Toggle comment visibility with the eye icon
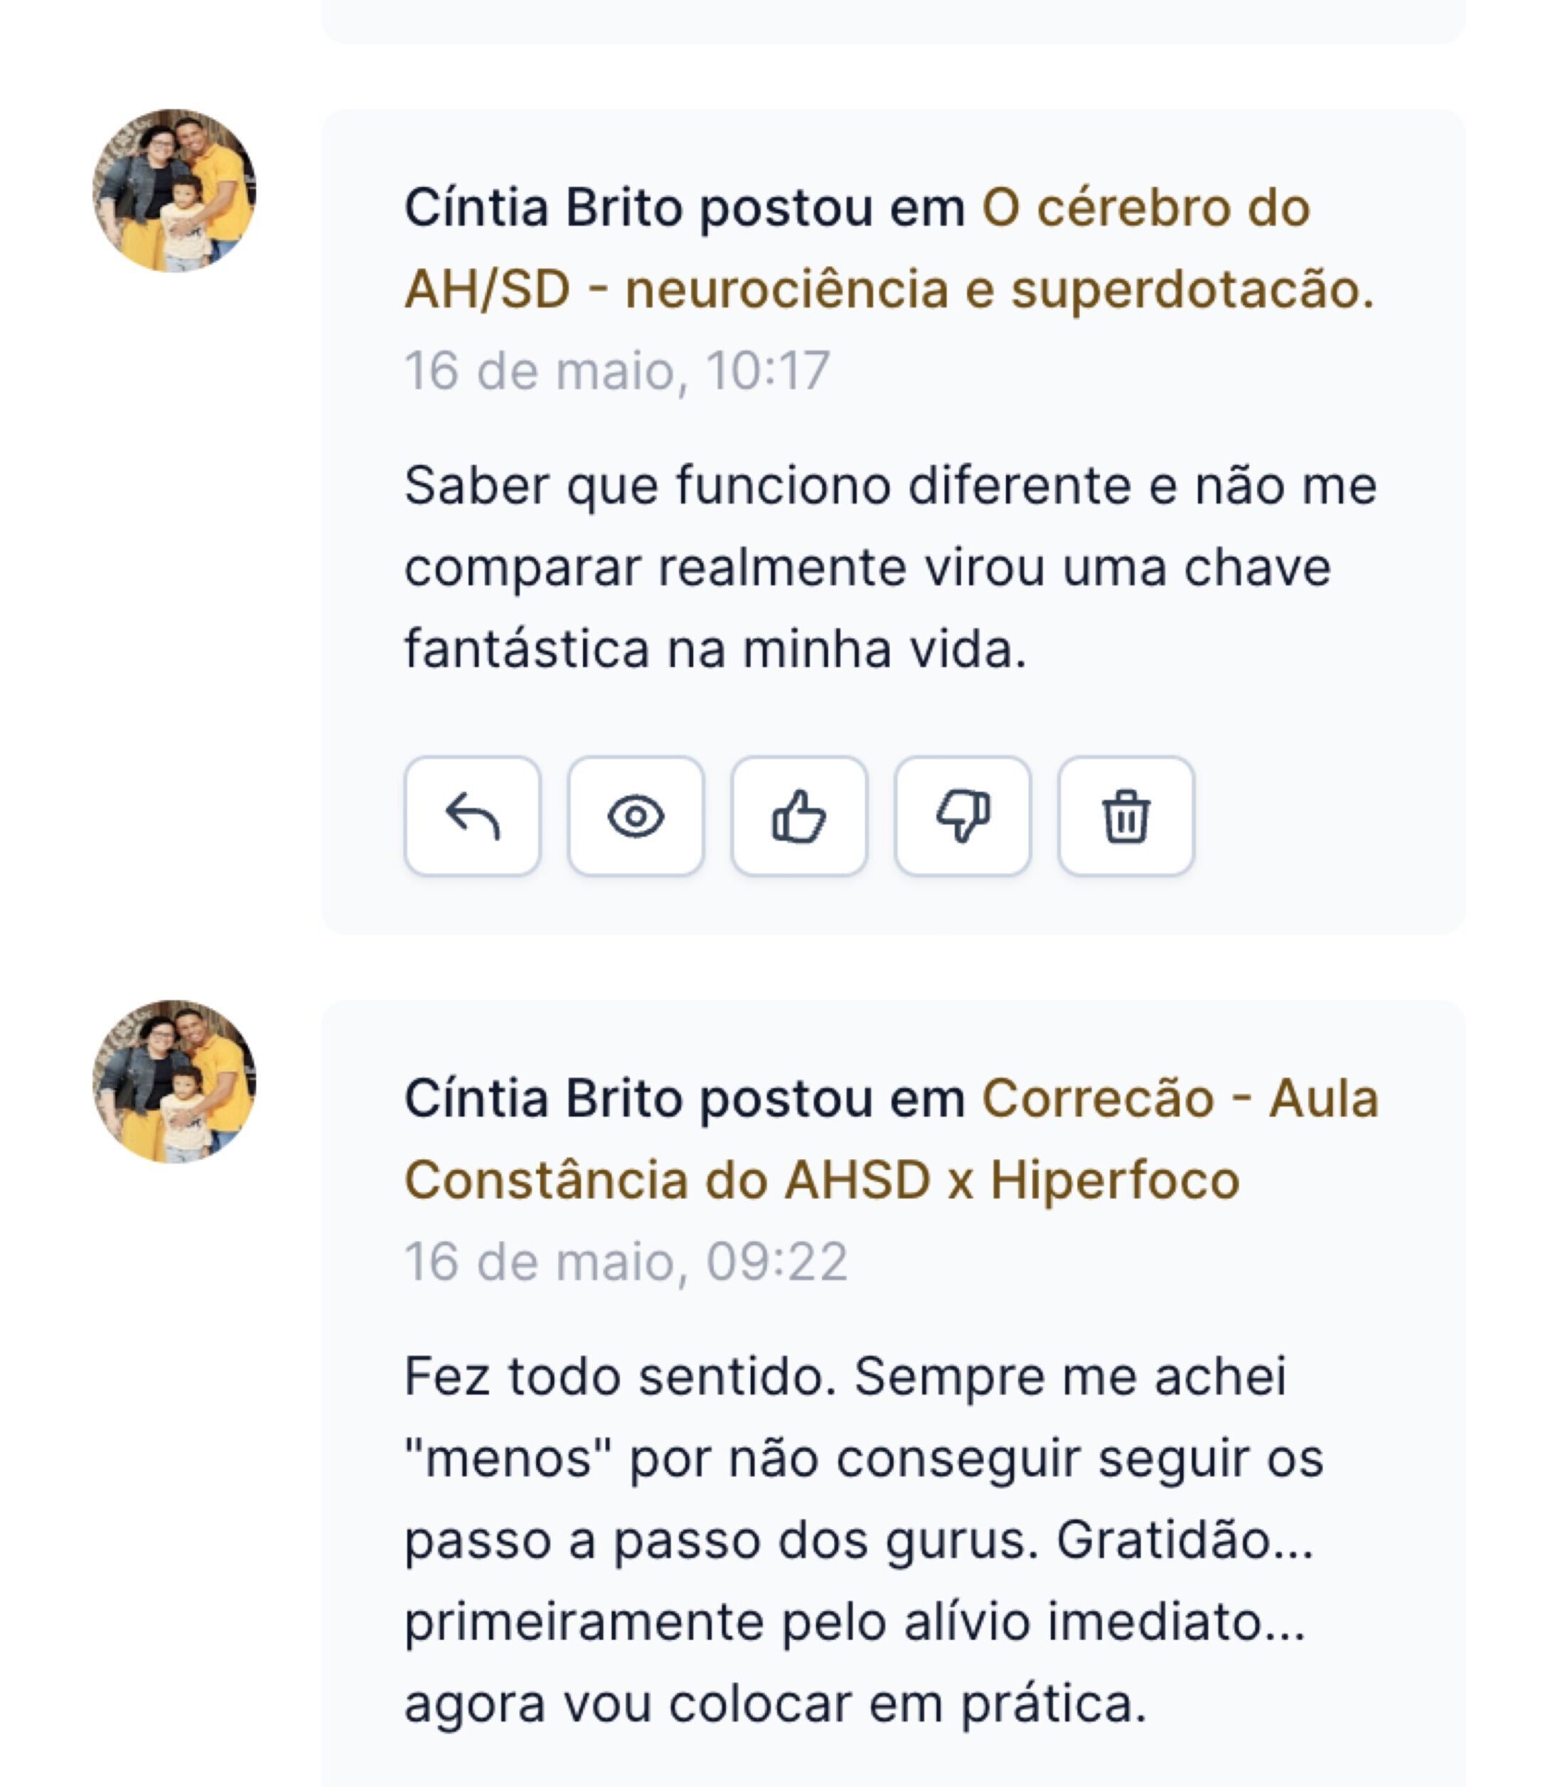The width and height of the screenshot is (1562, 1787). [x=636, y=816]
